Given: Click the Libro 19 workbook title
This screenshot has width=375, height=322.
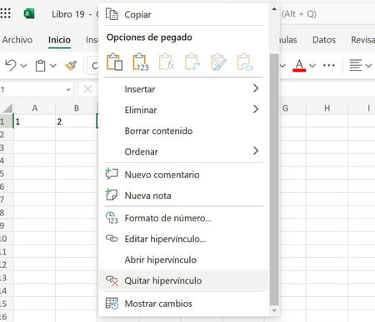Looking at the screenshot, I should tap(68, 14).
